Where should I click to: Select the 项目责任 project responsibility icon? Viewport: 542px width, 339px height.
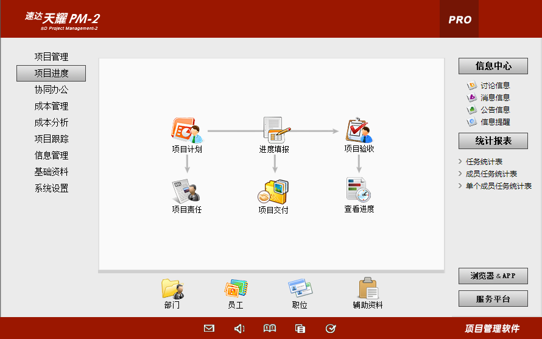pyautogui.click(x=186, y=192)
